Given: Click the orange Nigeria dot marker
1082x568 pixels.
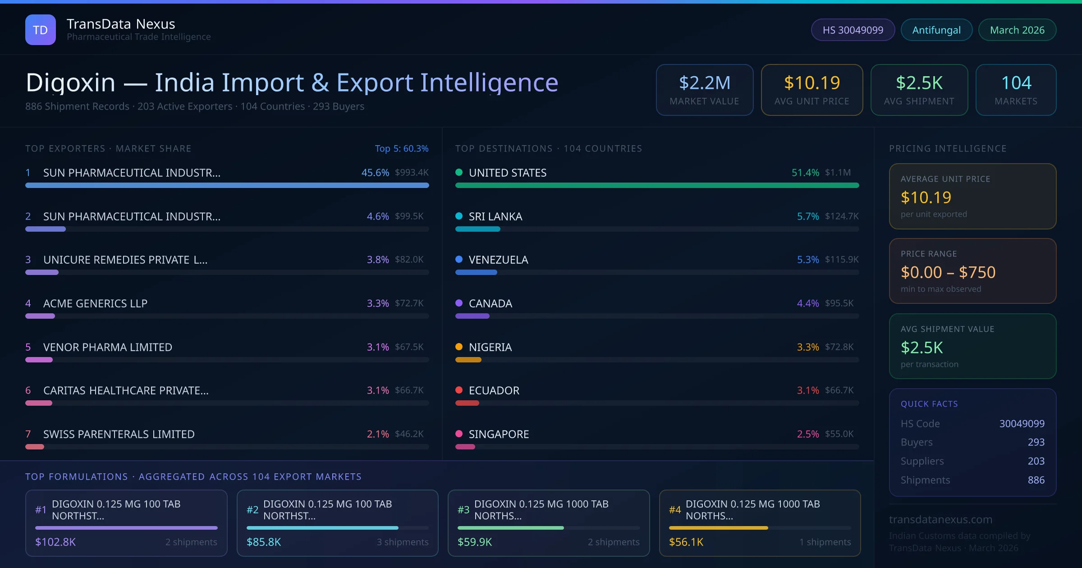Looking at the screenshot, I should click(x=459, y=347).
